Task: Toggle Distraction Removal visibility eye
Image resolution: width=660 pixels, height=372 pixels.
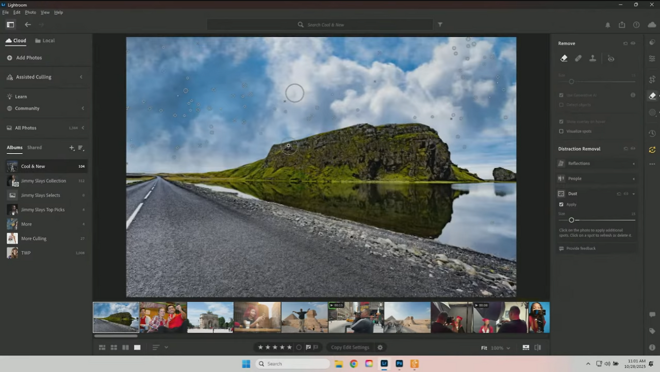Action: point(633,149)
